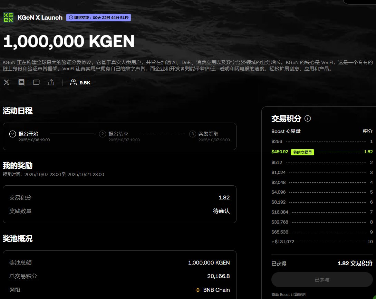Open the Discord community icon
The width and height of the screenshot is (376, 299).
pyautogui.click(x=21, y=82)
